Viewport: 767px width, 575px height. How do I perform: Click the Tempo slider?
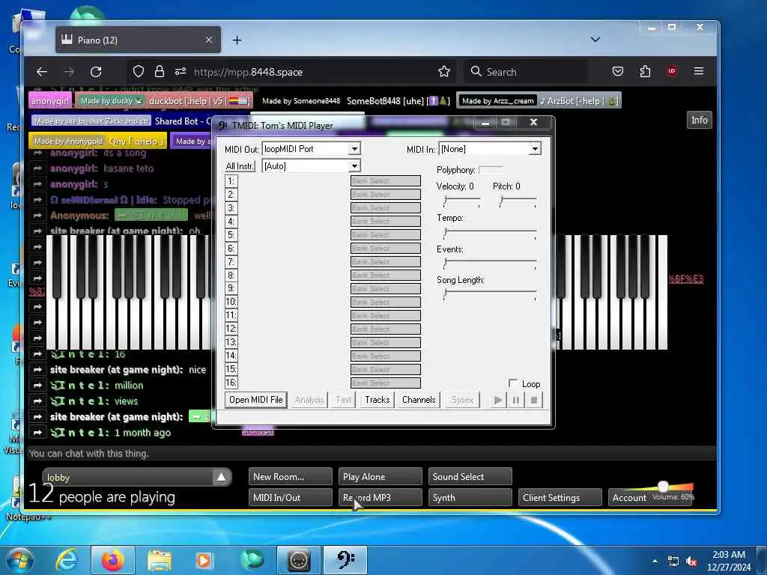(490, 233)
